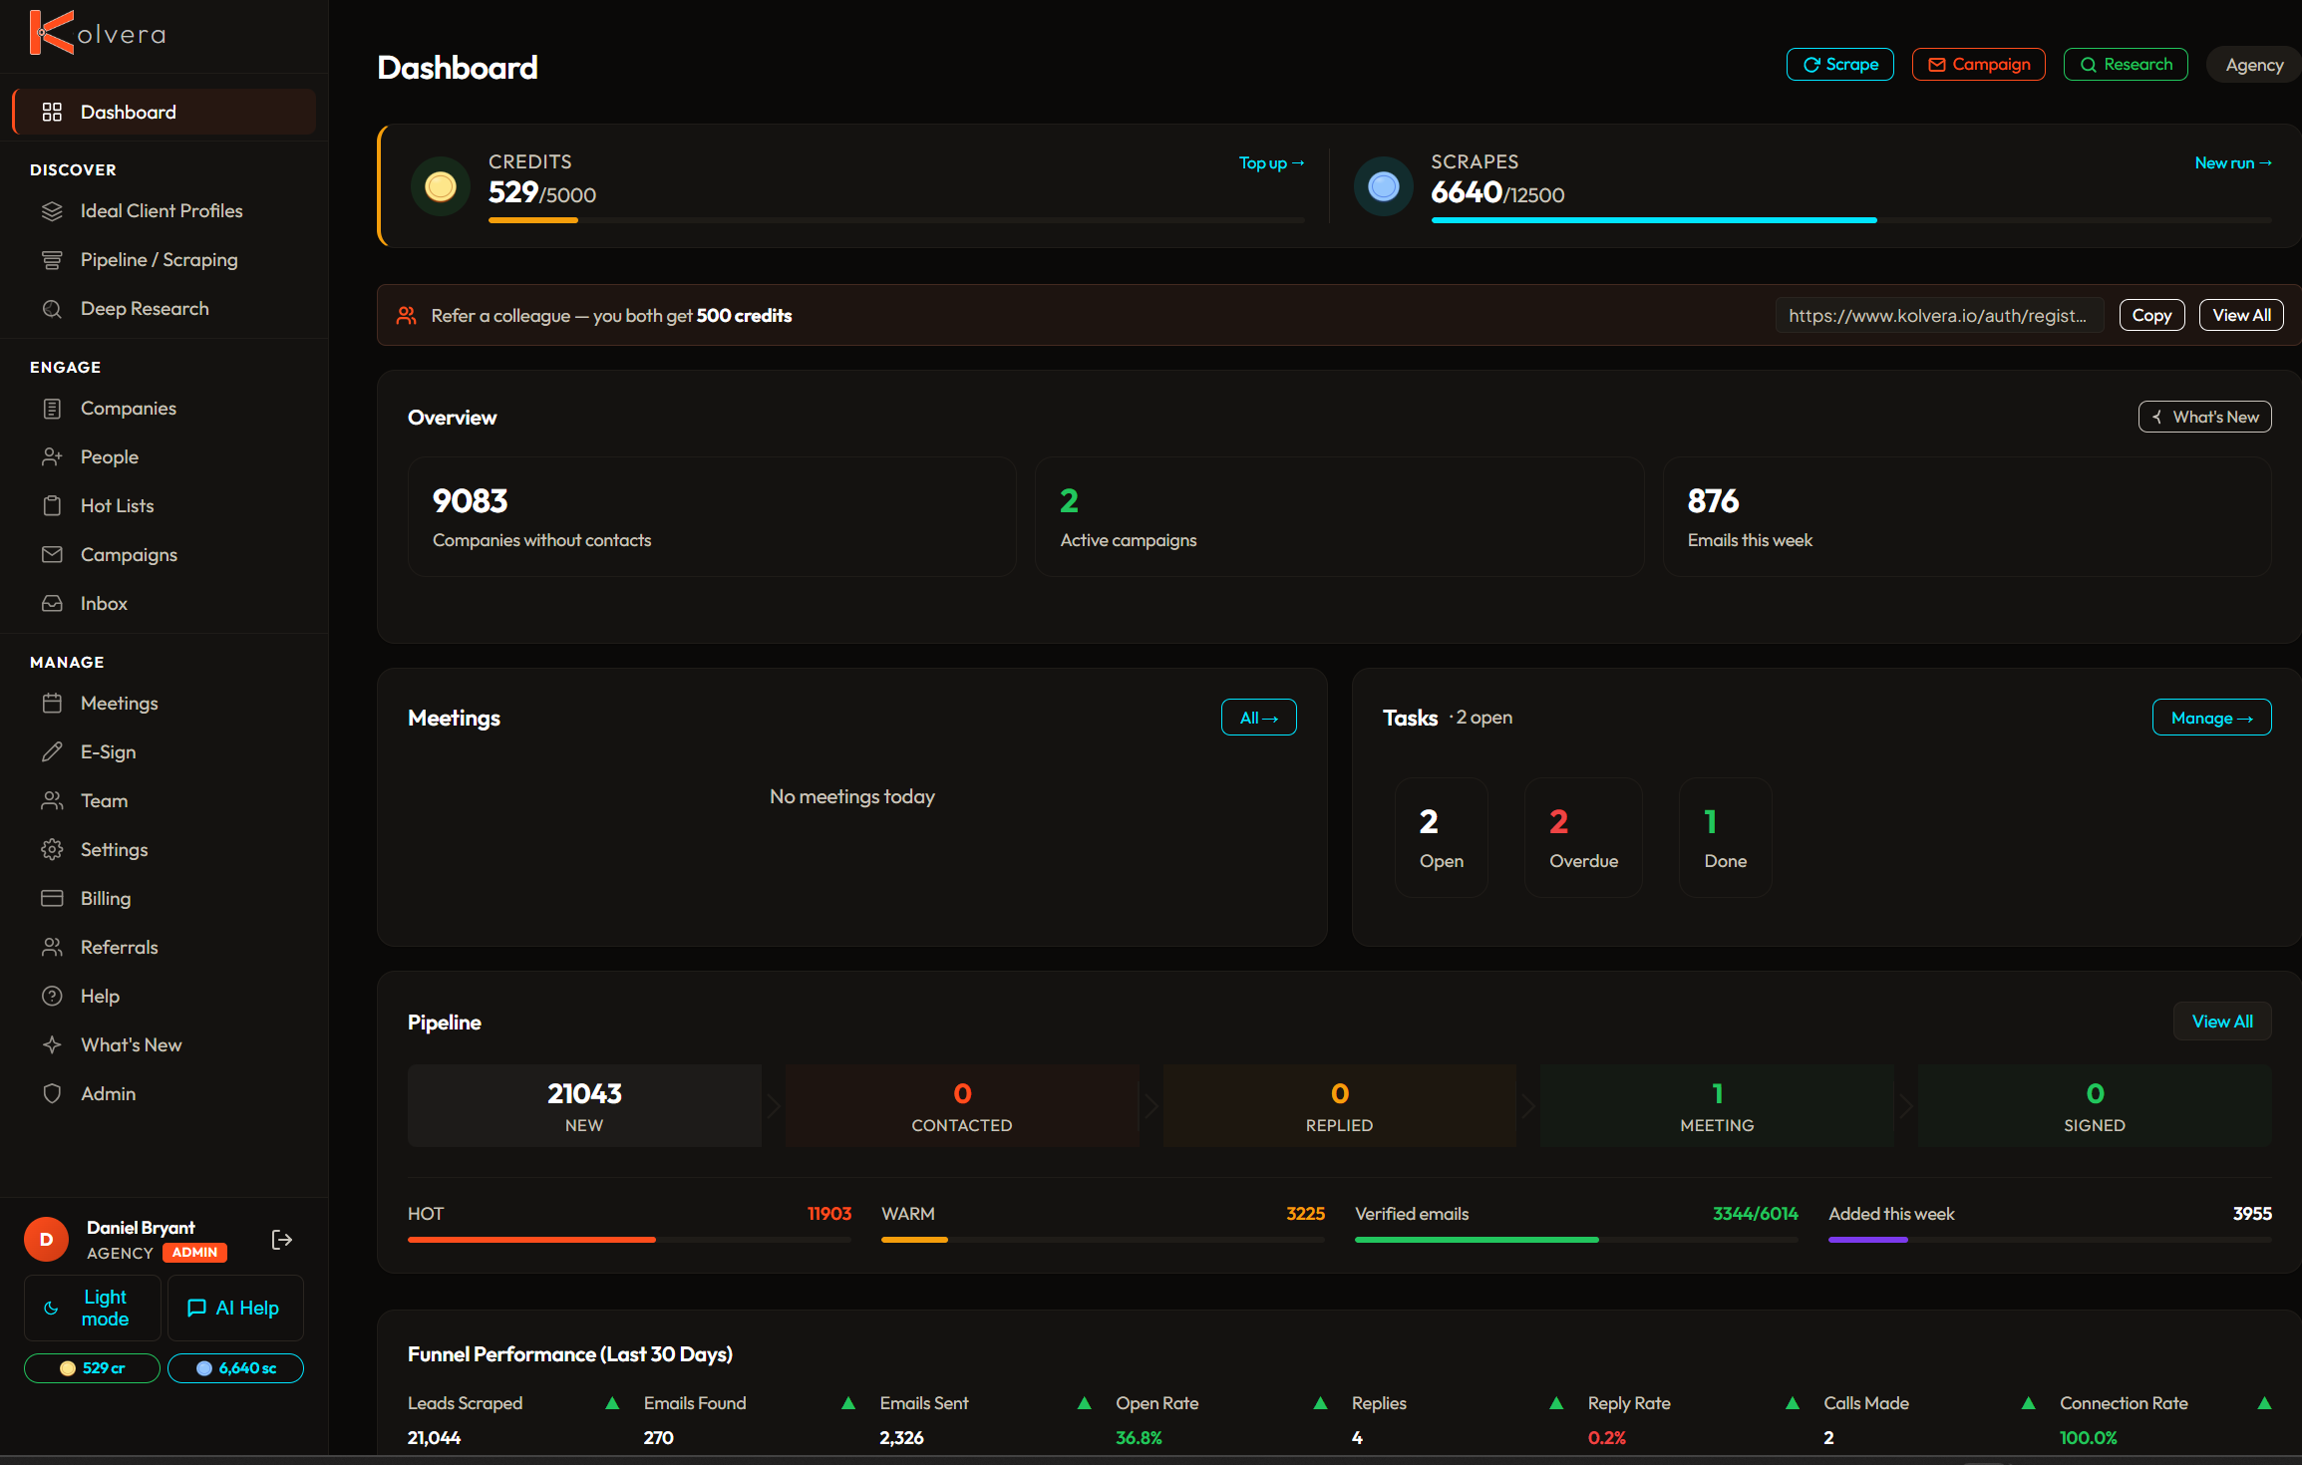Click the arrow between New and Contacted stages

point(774,1106)
